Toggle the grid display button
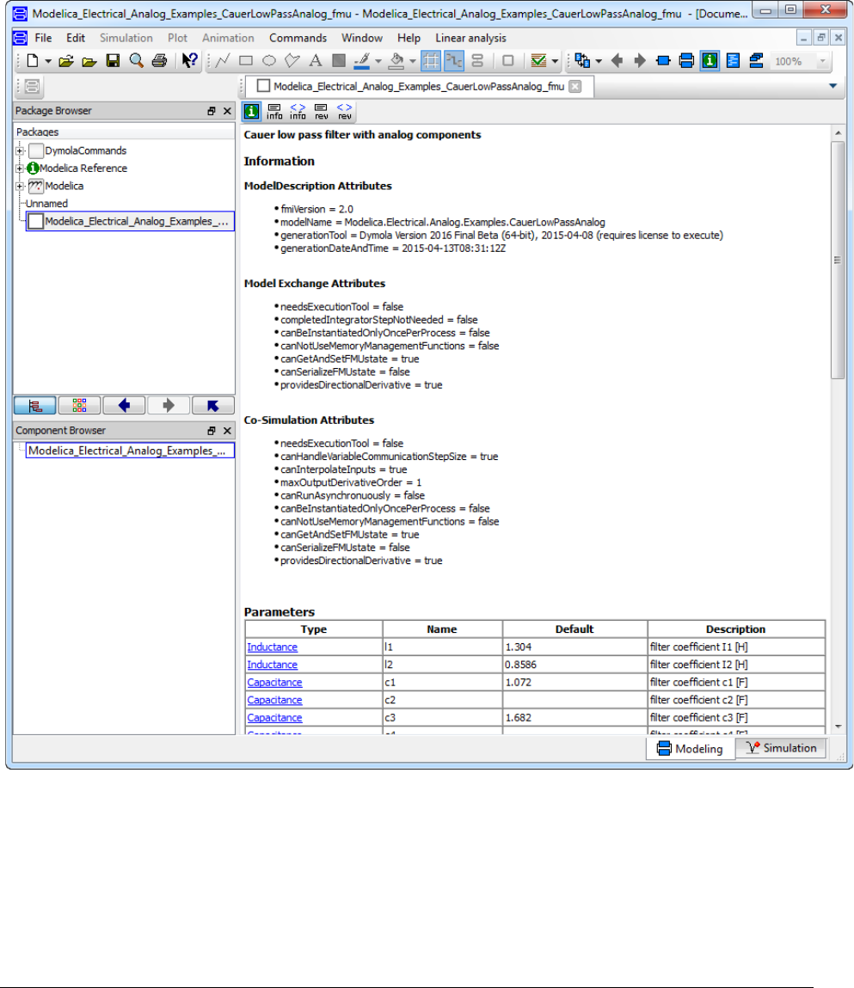Viewport: 854px width, 988px height. click(431, 61)
